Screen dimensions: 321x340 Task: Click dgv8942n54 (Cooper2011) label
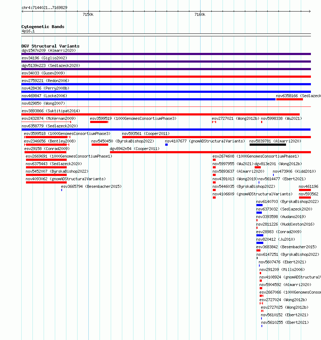coord(135,149)
